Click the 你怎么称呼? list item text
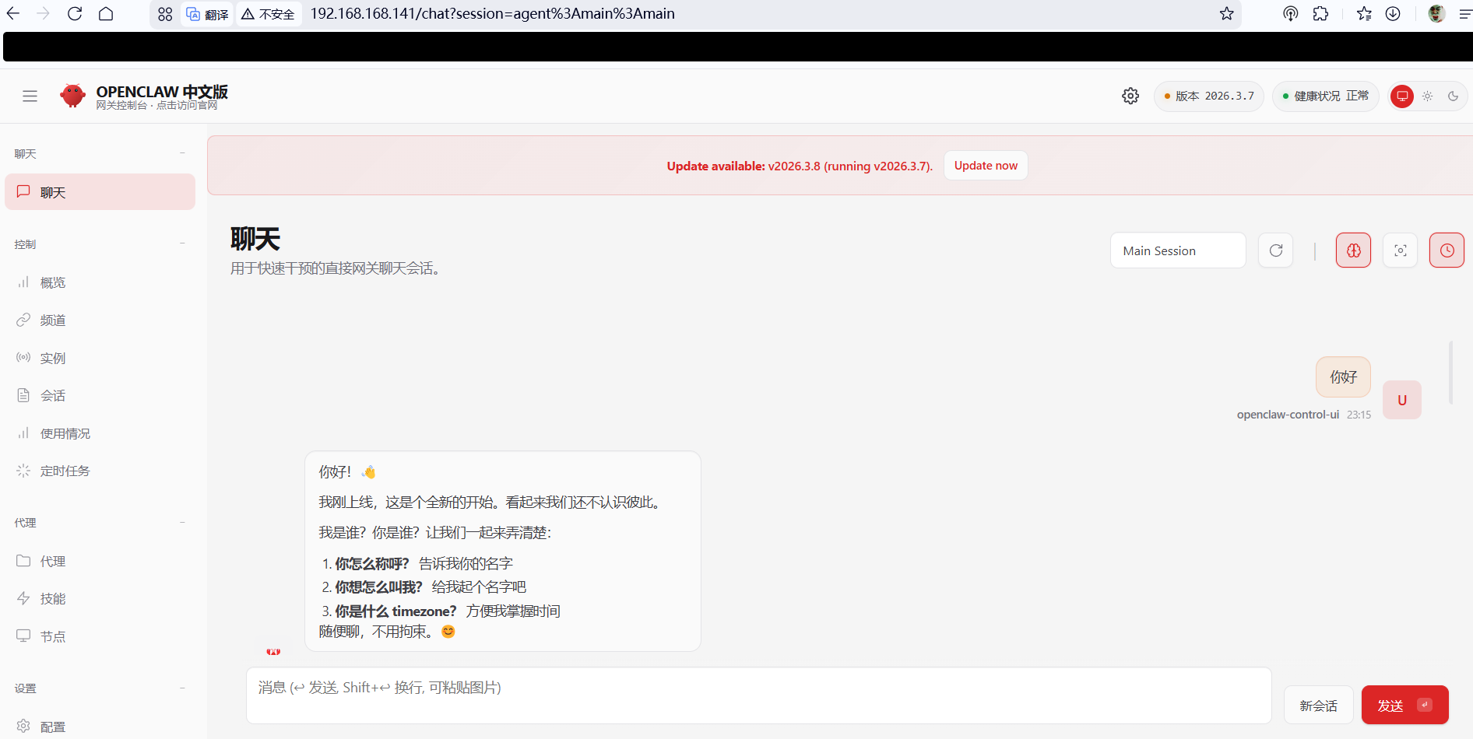This screenshot has height=739, width=1473. click(x=372, y=563)
